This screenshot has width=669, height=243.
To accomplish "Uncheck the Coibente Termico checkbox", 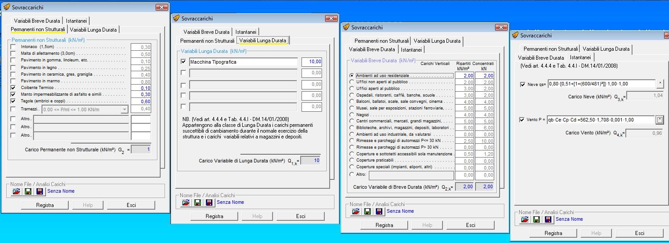I will [13, 88].
